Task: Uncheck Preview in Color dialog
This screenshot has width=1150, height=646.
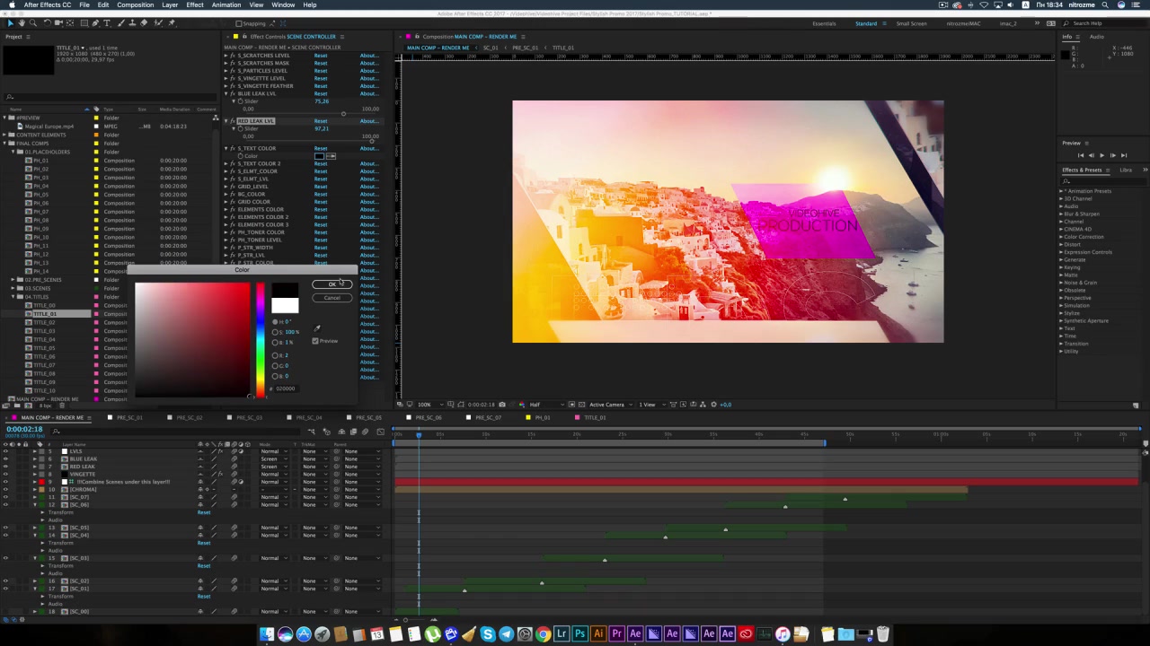Action: 315,341
